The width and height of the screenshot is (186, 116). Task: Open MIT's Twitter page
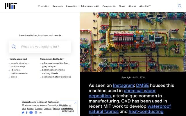click(23, 113)
